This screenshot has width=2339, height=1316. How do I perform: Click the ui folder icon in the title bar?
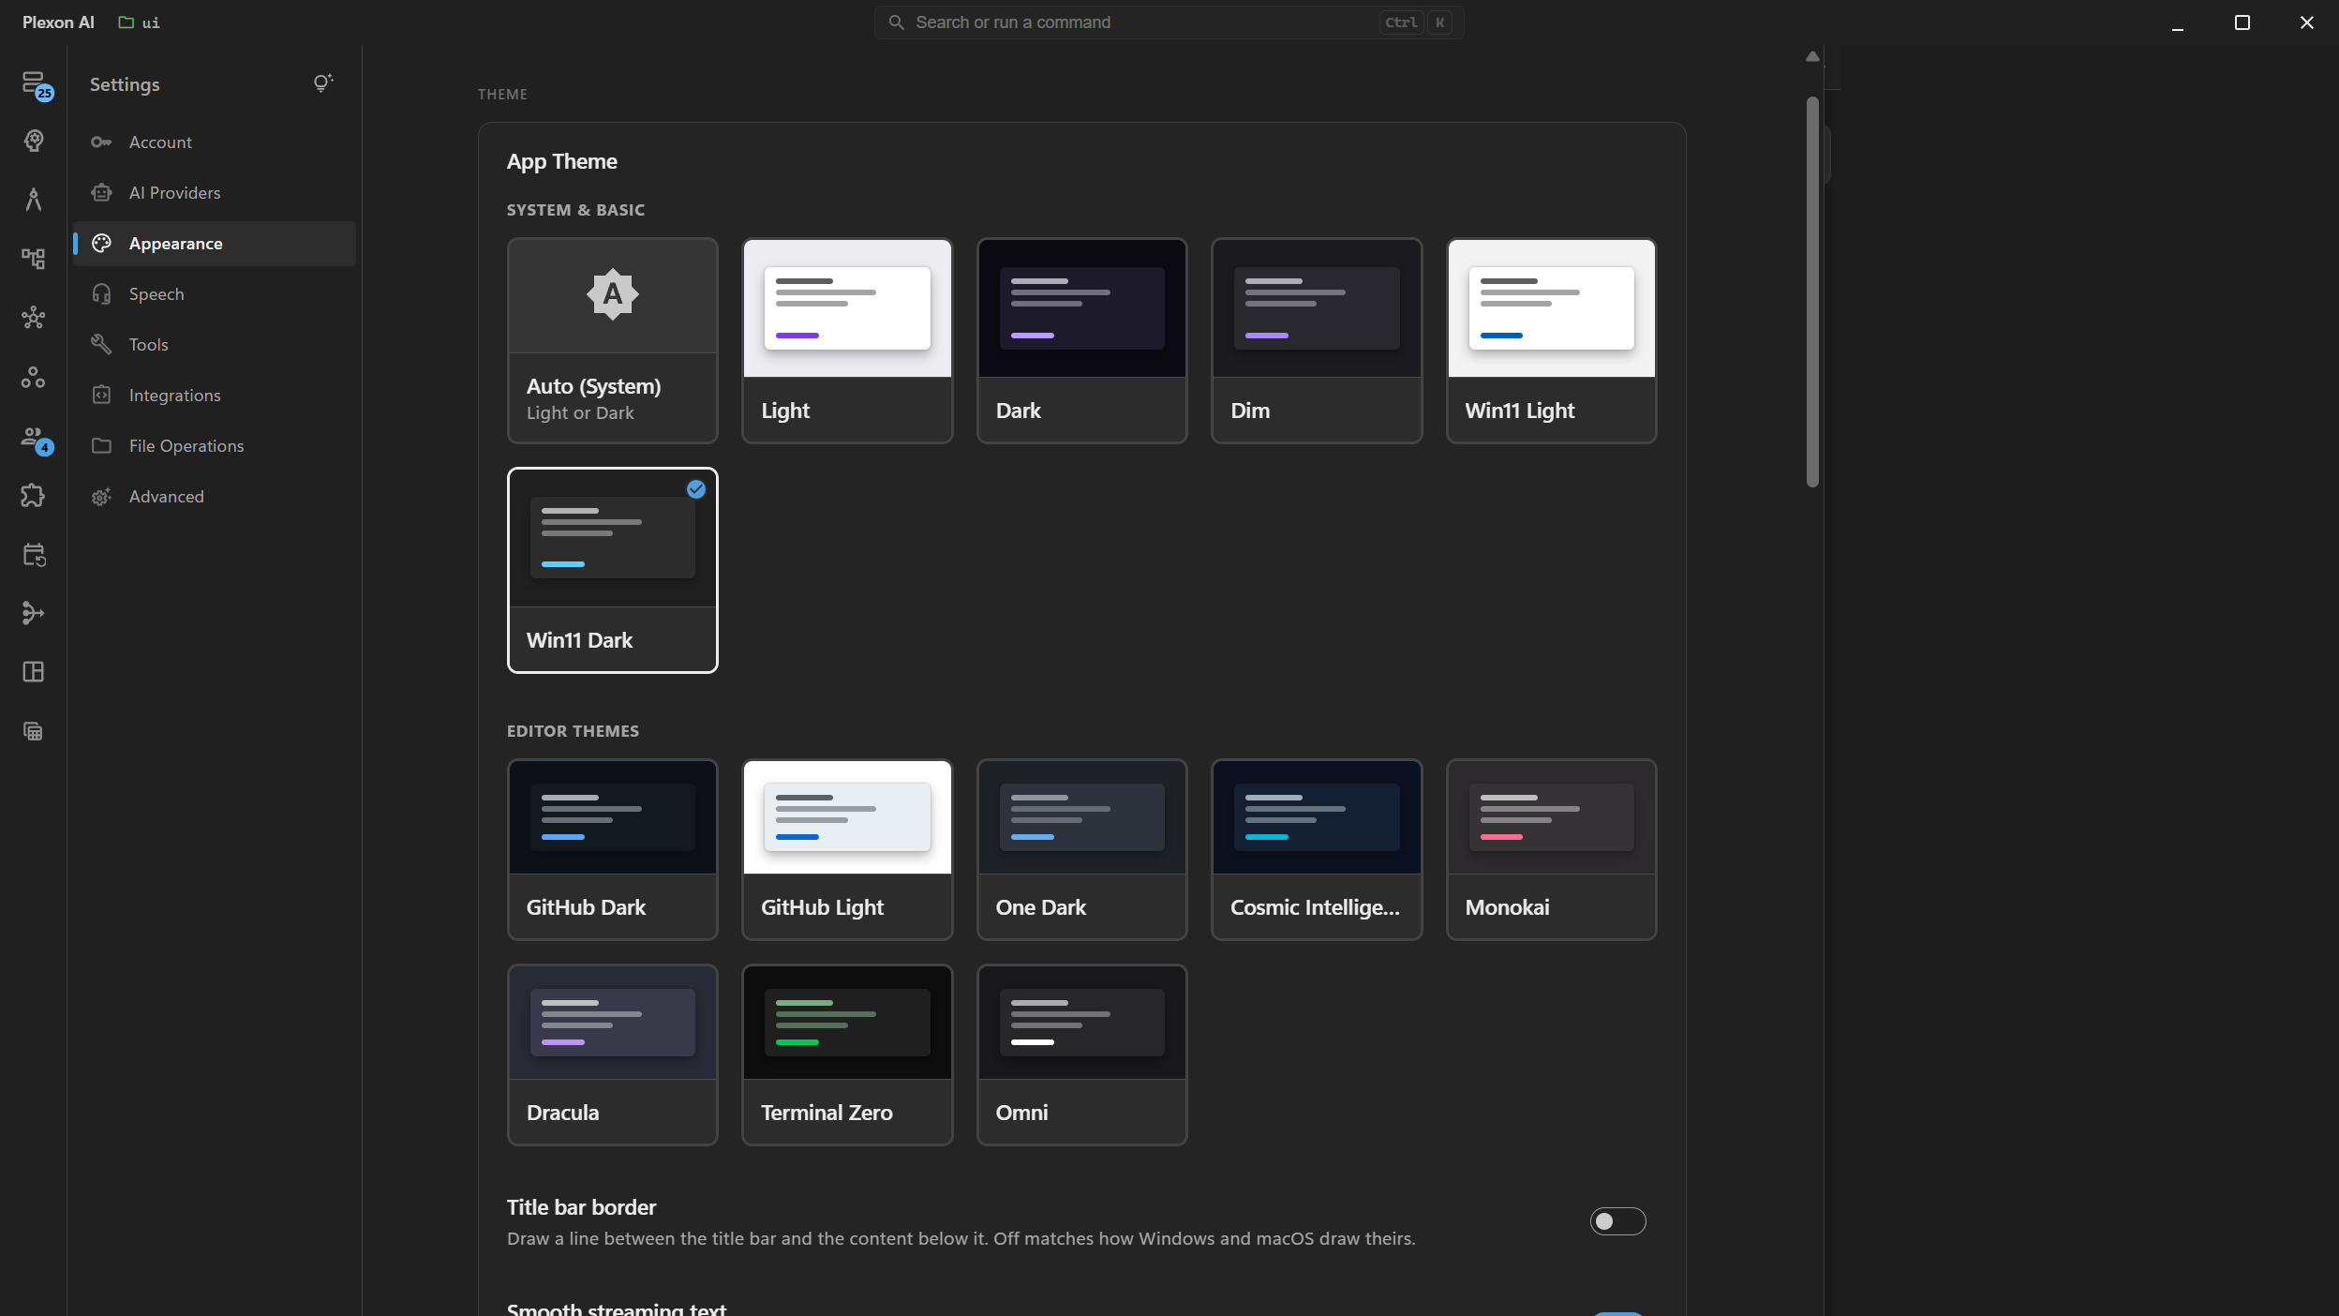(126, 22)
